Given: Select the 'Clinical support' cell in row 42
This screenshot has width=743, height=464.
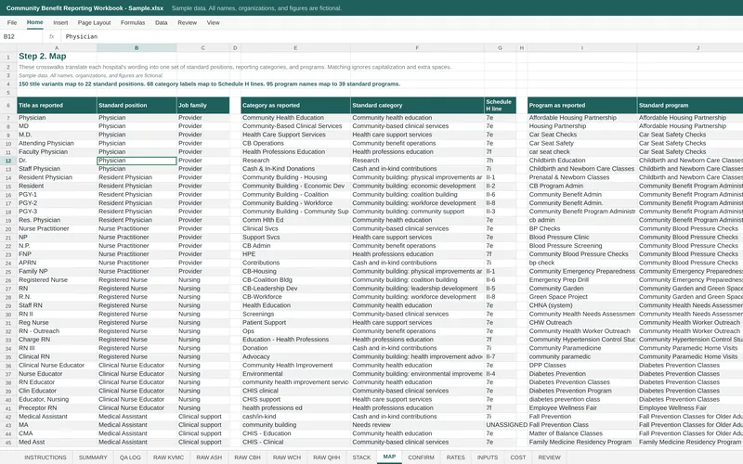Looking at the screenshot, I should [x=202, y=416].
